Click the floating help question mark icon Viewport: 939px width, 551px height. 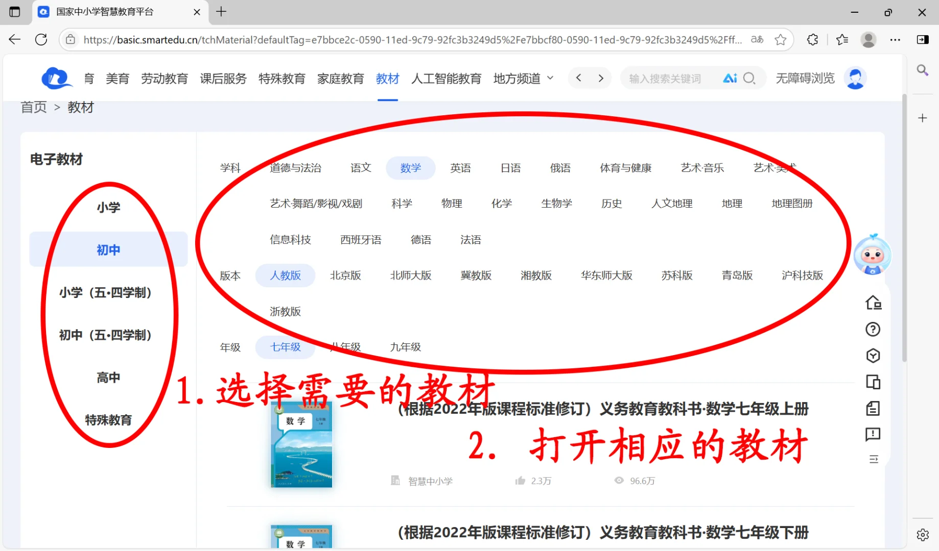873,330
